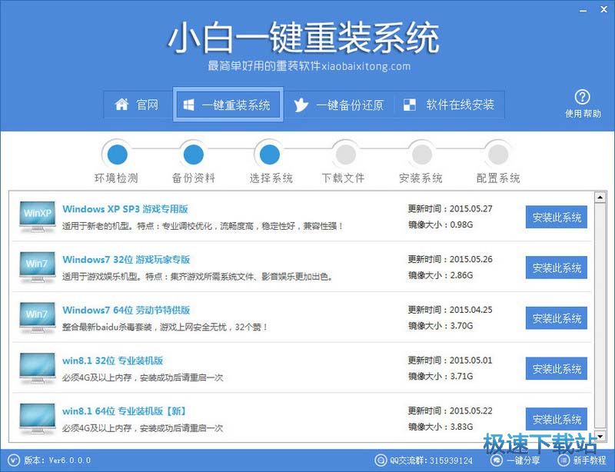Click 更新时间: 2015.05.22 text
The height and width of the screenshot is (472, 615).
coord(450,411)
